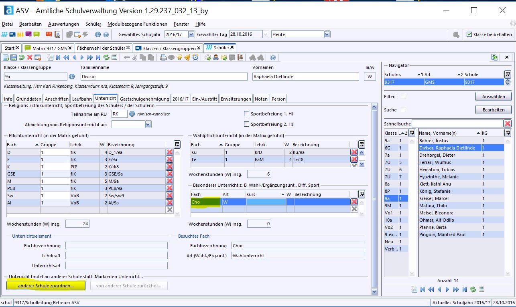Clear the Schnellsuche with the red X button

(x=508, y=123)
